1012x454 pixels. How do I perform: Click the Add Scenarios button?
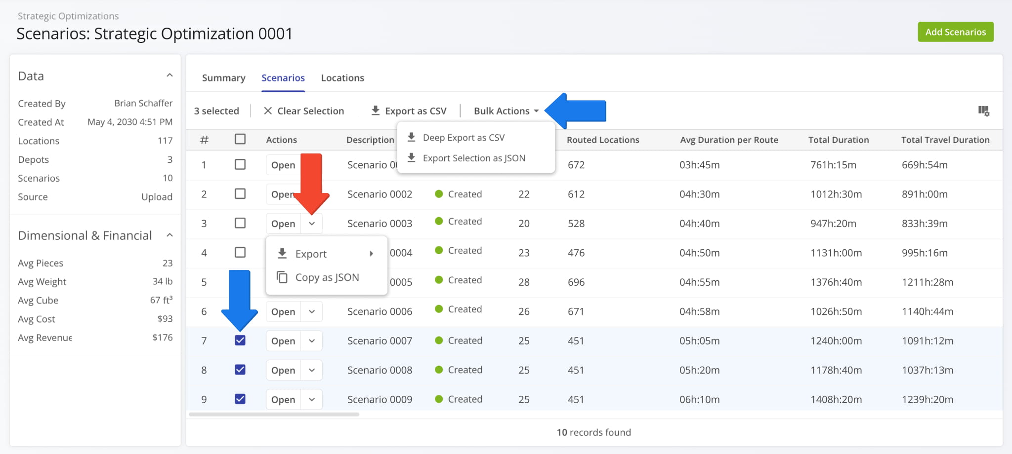[955, 32]
